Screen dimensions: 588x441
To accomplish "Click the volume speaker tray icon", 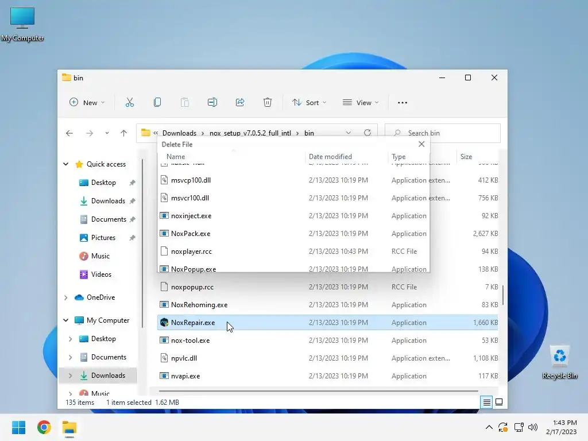I will [x=533, y=427].
